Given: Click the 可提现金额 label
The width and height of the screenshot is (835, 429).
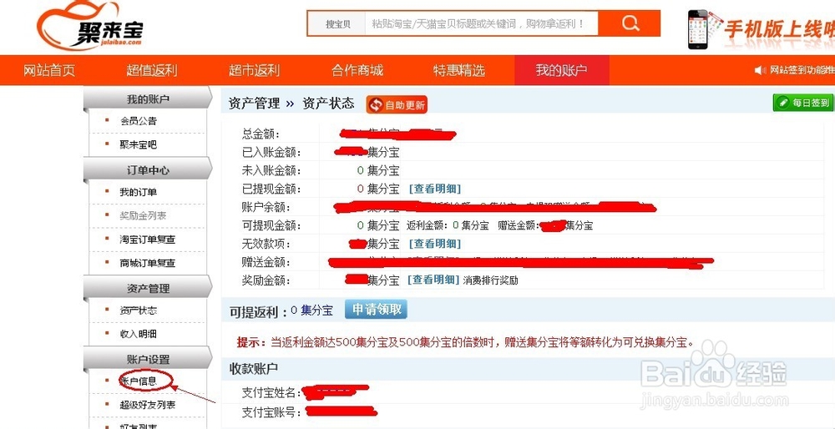Looking at the screenshot, I should click(271, 225).
